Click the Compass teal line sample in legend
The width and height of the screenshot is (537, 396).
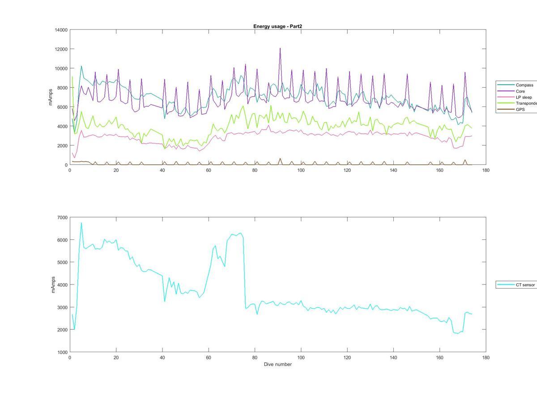506,85
